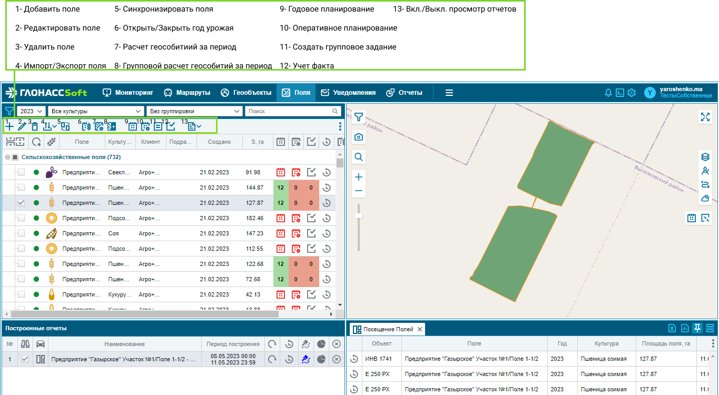This screenshot has width=719, height=395.
Task: Sort by the Создано column header
Action: pos(219,142)
